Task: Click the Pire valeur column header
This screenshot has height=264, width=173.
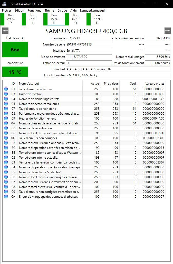Action: point(110,84)
